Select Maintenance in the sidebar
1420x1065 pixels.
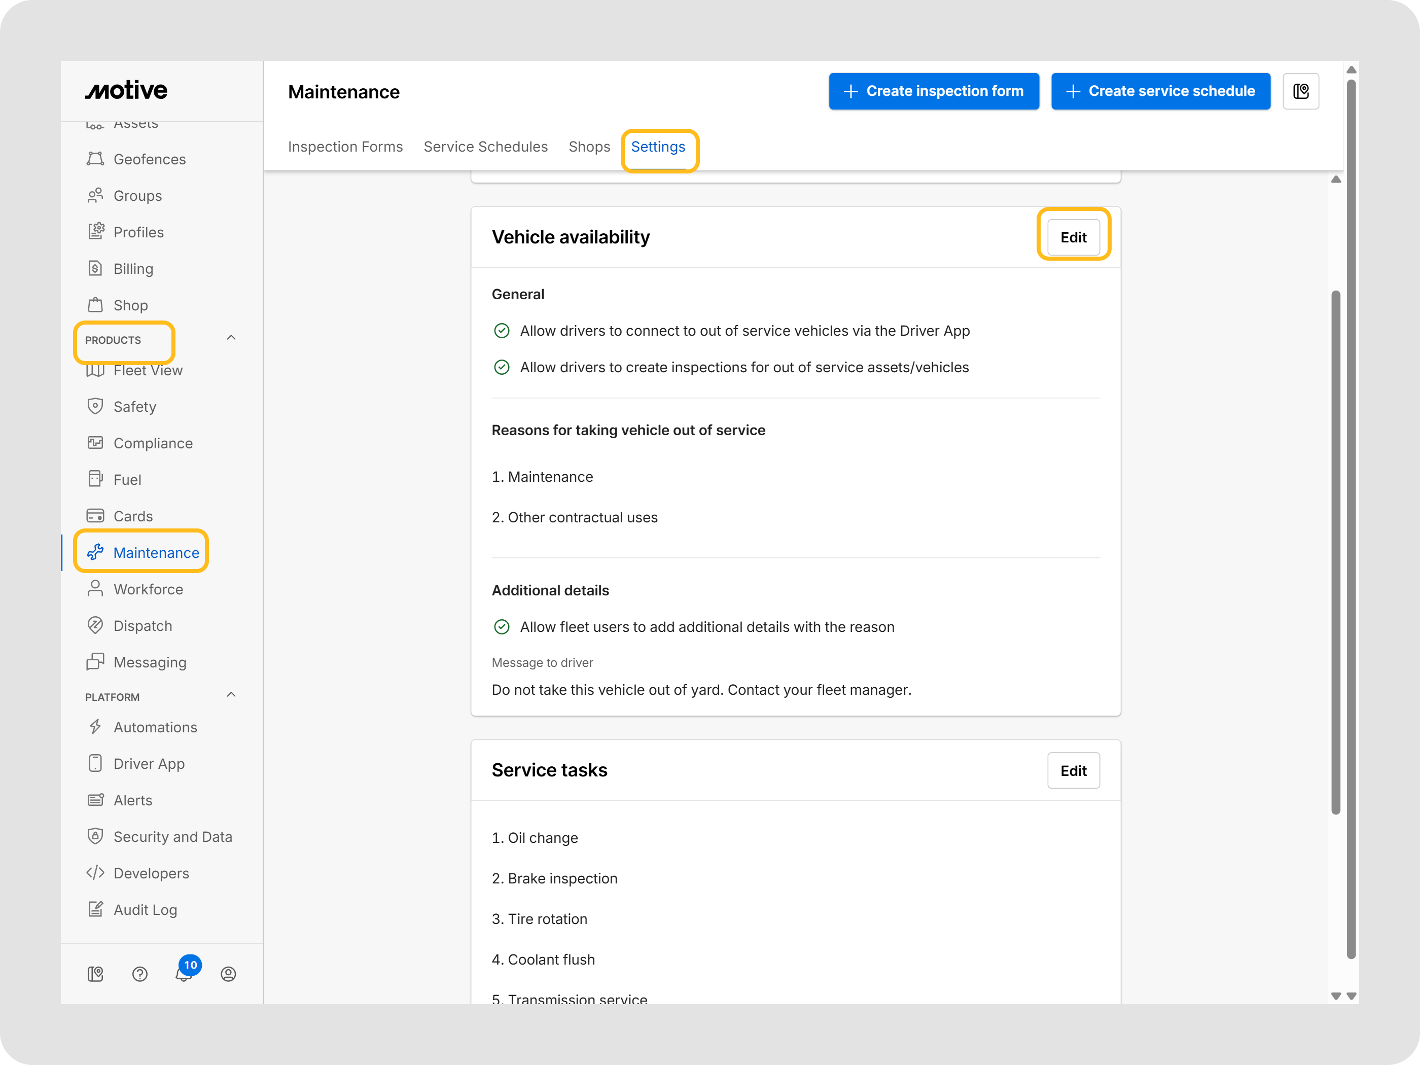coord(143,553)
